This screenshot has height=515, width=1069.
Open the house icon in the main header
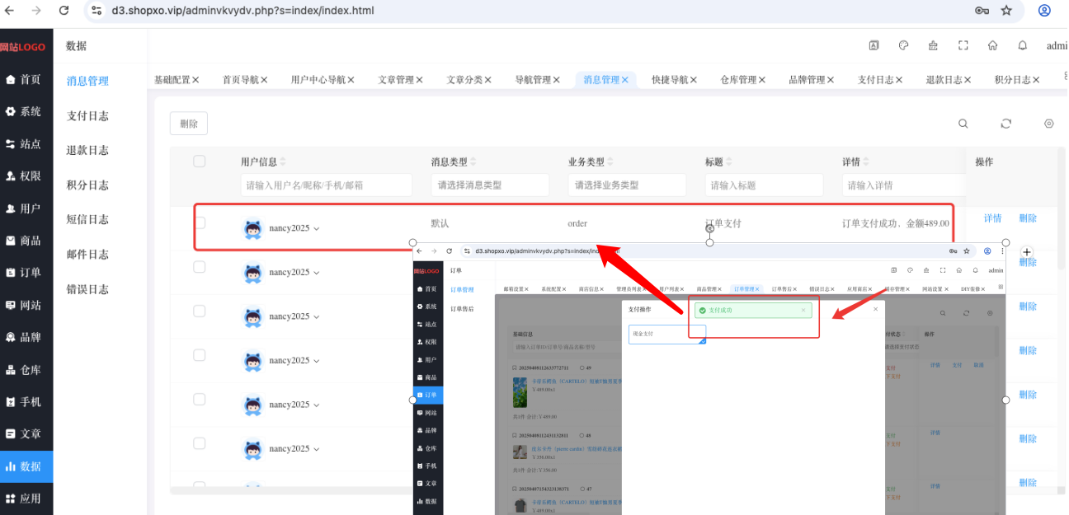[992, 46]
